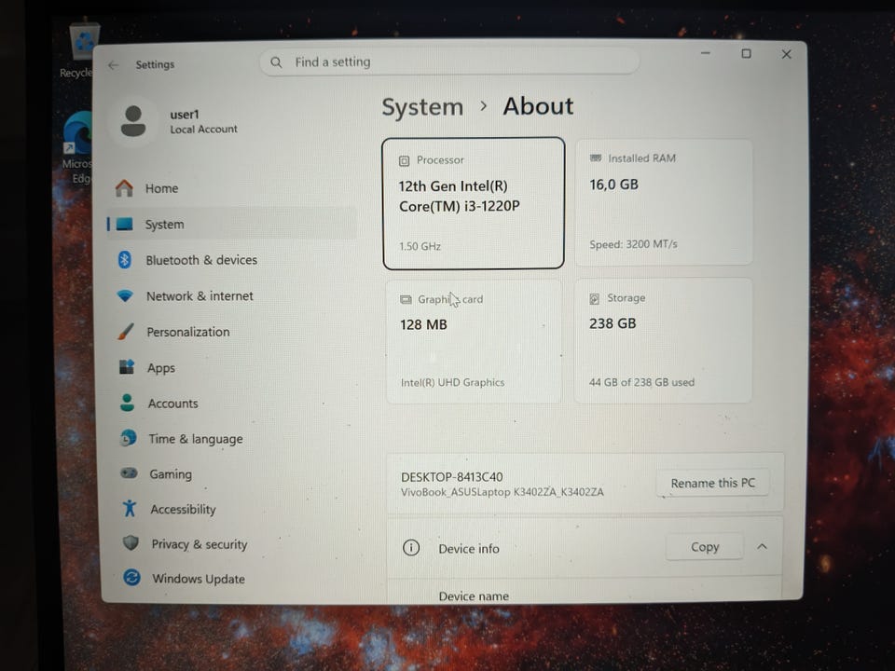Click the VivoBook_ASUSLaptop model text

[502, 492]
